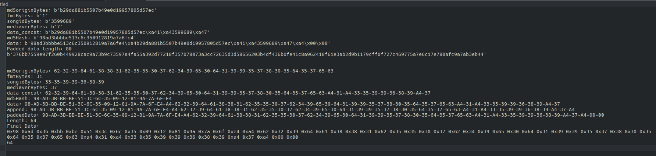The width and height of the screenshot is (656, 156).
Task: Click the last line showing 64
Action: coord(10,143)
